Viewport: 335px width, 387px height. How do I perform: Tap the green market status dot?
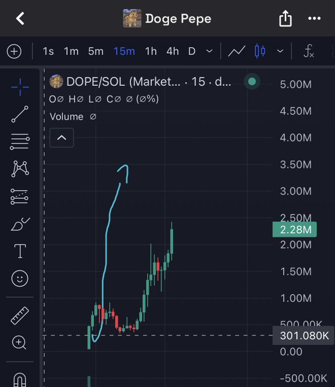click(x=252, y=81)
